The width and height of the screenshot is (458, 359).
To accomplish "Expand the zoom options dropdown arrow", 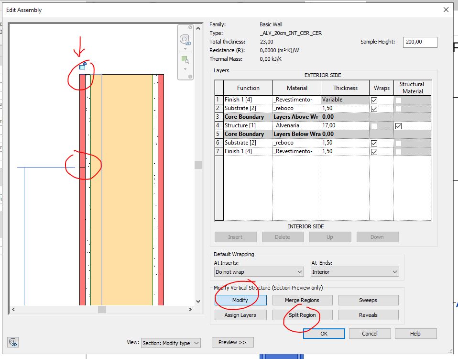I will [185, 69].
